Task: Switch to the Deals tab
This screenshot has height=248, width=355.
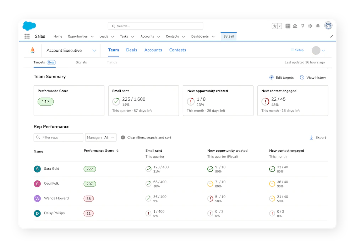Action: pos(131,50)
